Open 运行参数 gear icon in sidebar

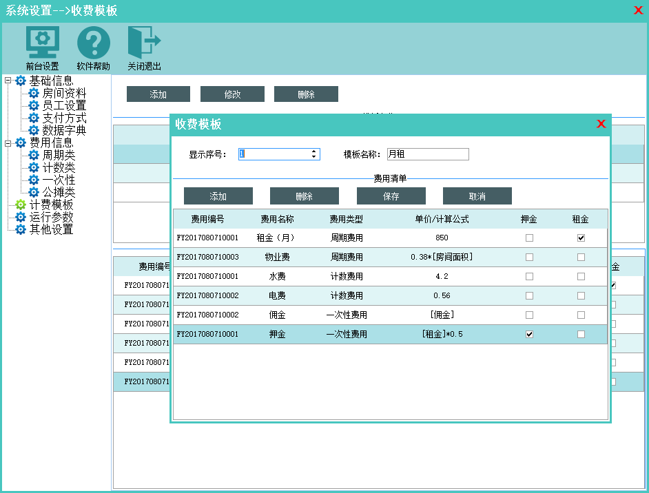pos(21,217)
